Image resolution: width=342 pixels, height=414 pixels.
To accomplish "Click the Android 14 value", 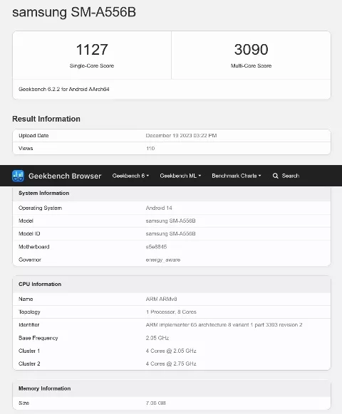I will (x=159, y=208).
